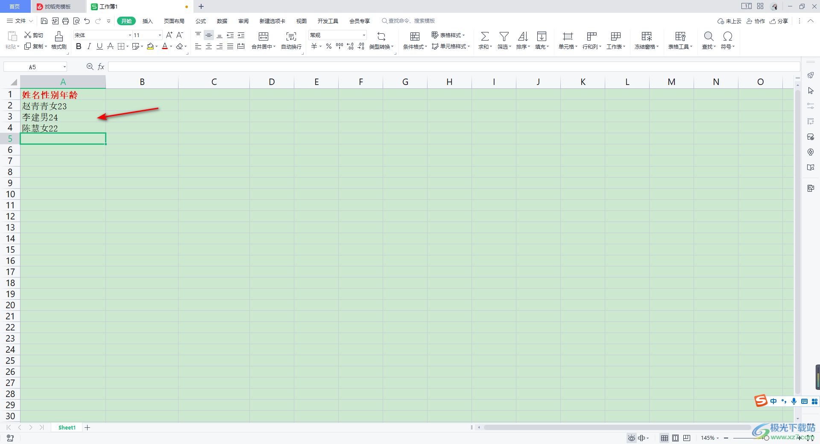Image resolution: width=820 pixels, height=444 pixels.
Task: Open the font name dropdown (宋体)
Action: click(x=130, y=35)
